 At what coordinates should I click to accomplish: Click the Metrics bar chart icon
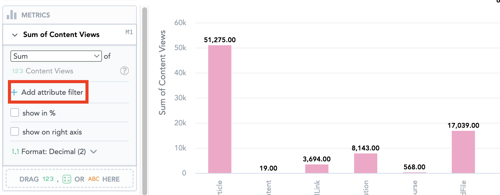point(12,15)
